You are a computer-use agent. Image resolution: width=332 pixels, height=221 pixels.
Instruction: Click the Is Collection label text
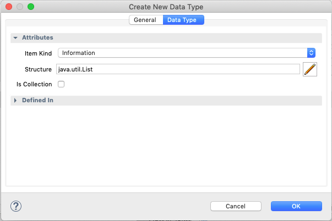[34, 84]
